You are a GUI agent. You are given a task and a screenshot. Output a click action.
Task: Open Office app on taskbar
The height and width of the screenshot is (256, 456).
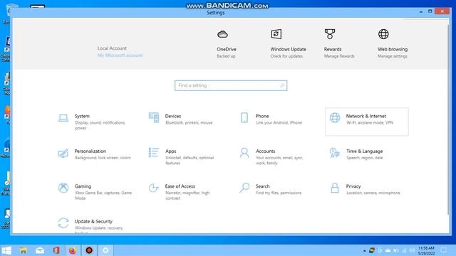(x=56, y=250)
